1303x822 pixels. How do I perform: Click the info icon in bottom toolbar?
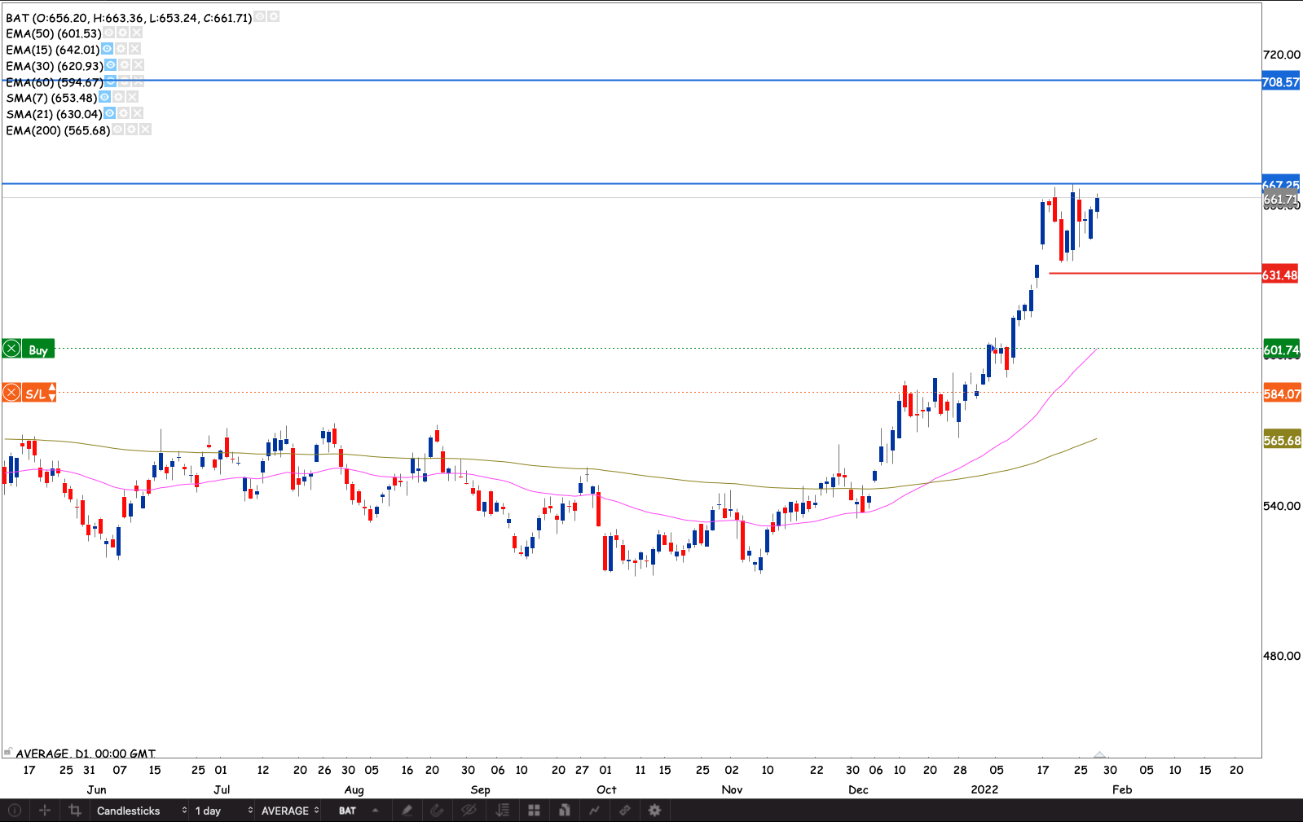click(x=15, y=811)
